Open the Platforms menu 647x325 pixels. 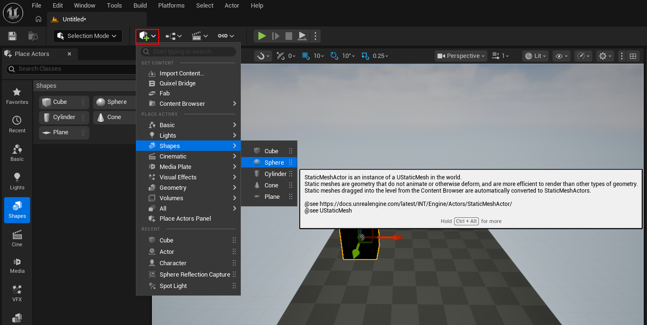click(171, 6)
